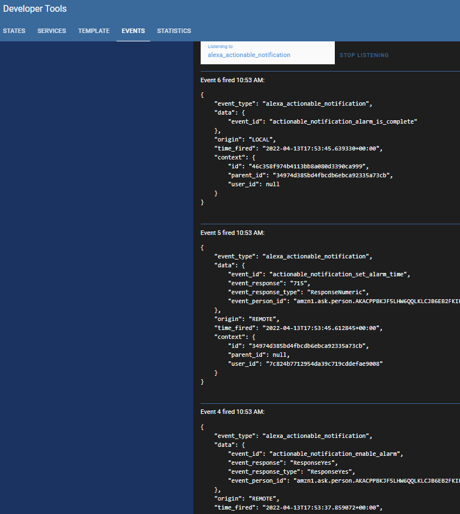This screenshot has height=514, width=460.
Task: Open the SERVICES tab
Action: pos(51,31)
